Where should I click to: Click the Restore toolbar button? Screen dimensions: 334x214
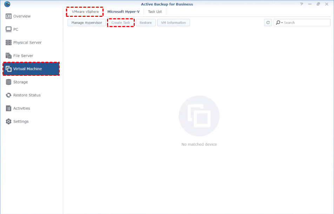[x=146, y=22]
